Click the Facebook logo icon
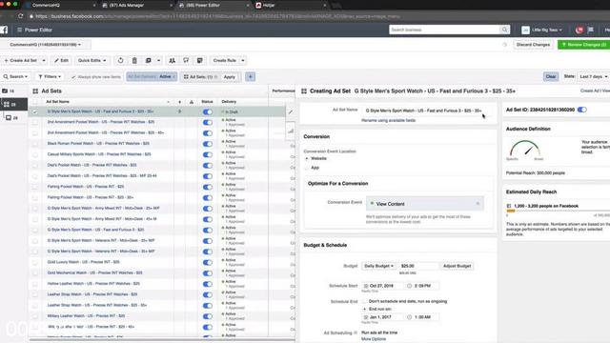This screenshot has height=343, width=610. [4, 30]
